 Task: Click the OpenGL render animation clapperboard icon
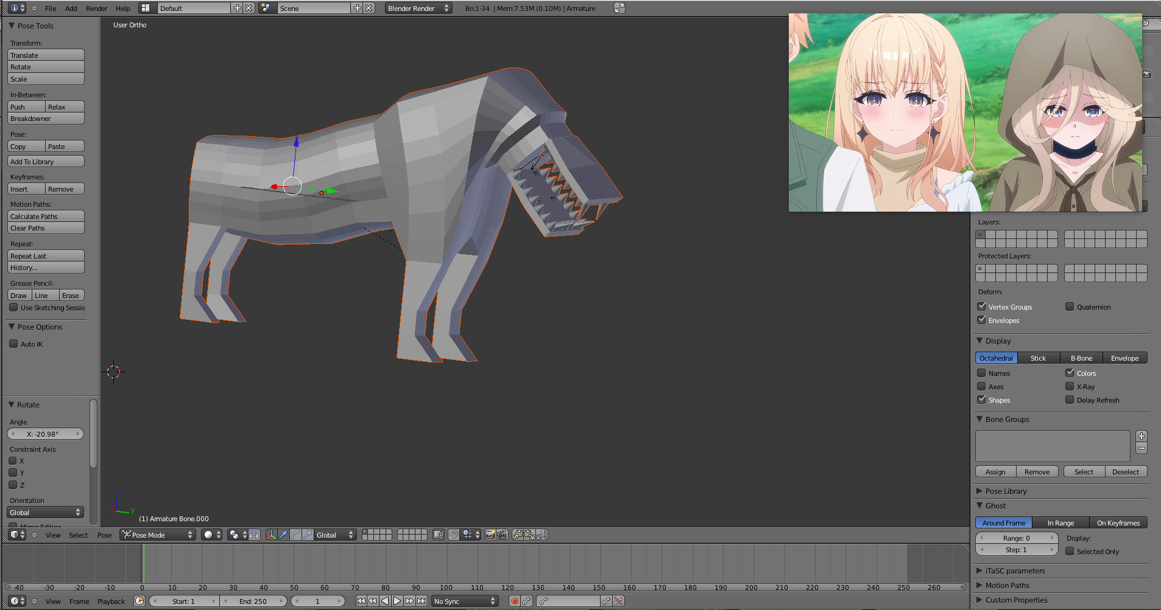502,535
